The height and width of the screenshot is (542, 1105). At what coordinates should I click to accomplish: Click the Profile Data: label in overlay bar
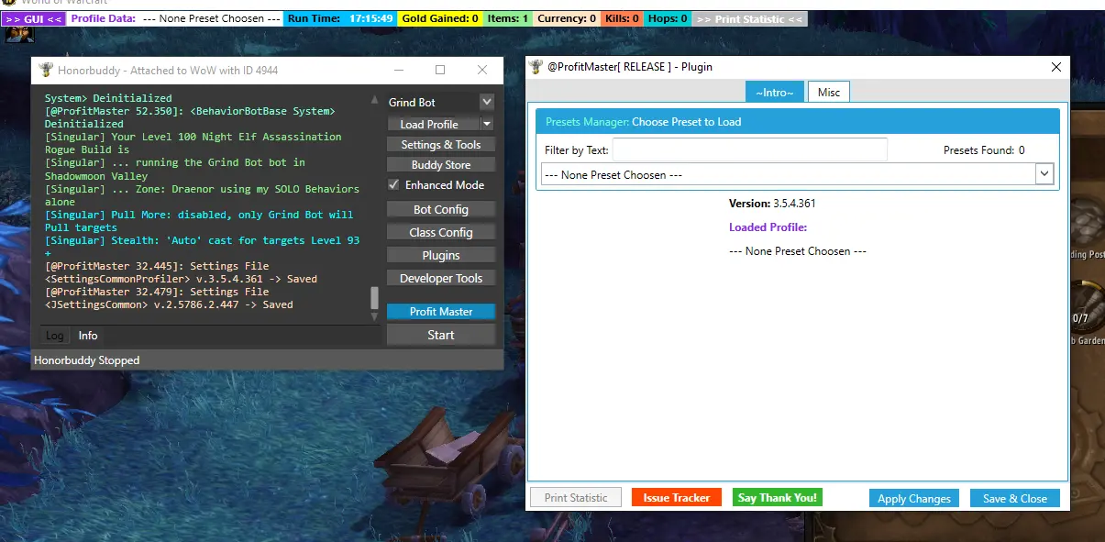coord(103,18)
